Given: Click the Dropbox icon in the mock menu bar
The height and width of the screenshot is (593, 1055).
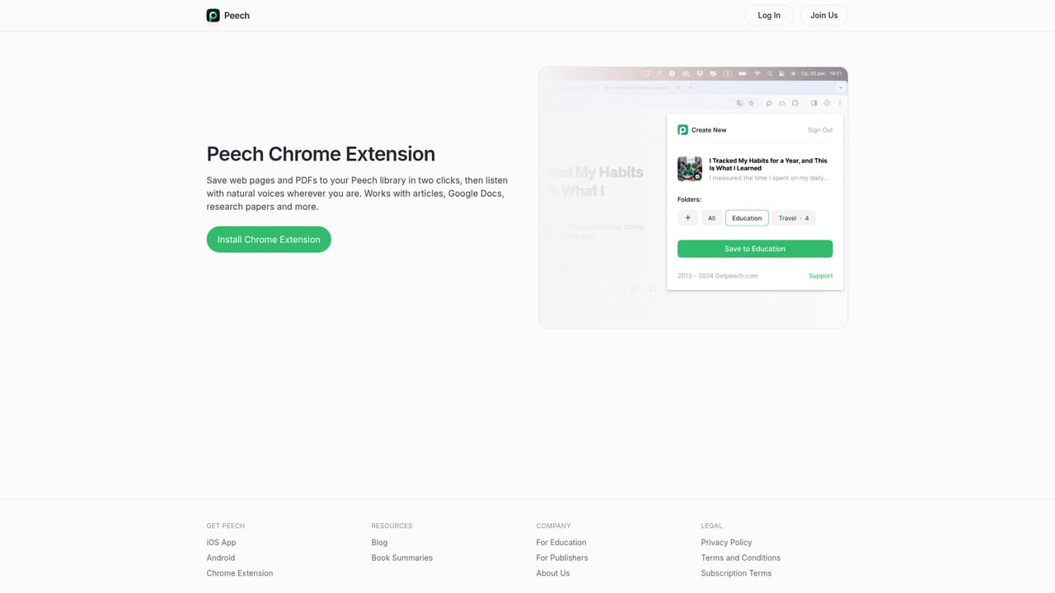Looking at the screenshot, I should [x=699, y=73].
